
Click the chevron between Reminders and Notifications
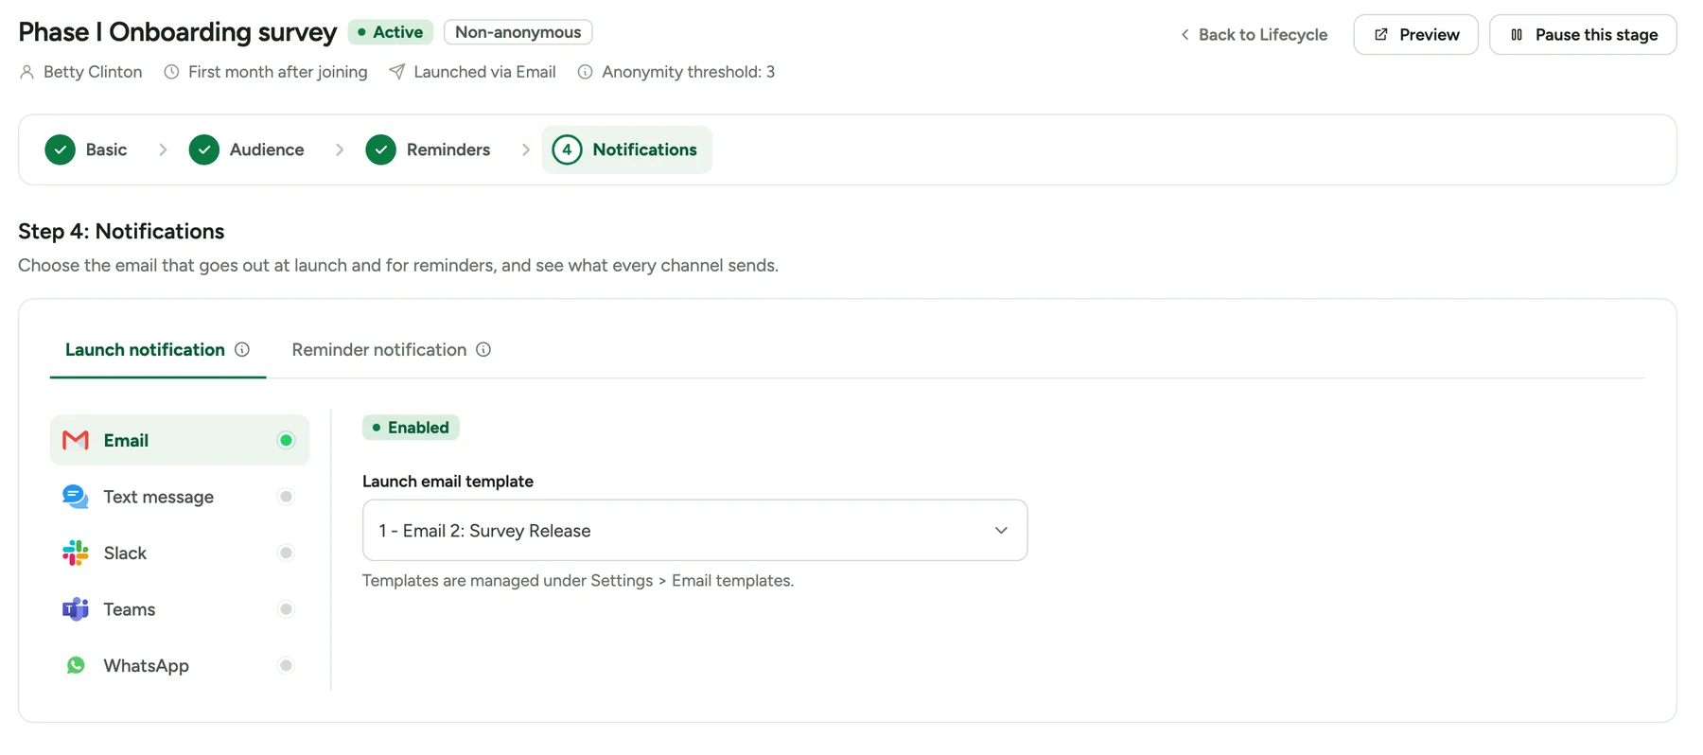coord(526,149)
